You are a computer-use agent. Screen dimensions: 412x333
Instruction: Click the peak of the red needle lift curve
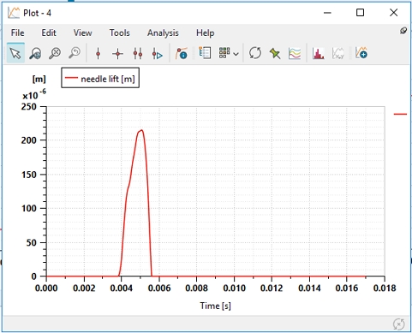coord(141,130)
